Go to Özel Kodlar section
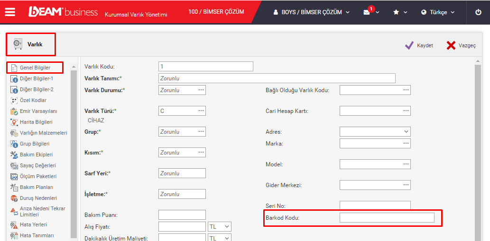Viewport: 490px width, 241px height. pyautogui.click(x=33, y=100)
